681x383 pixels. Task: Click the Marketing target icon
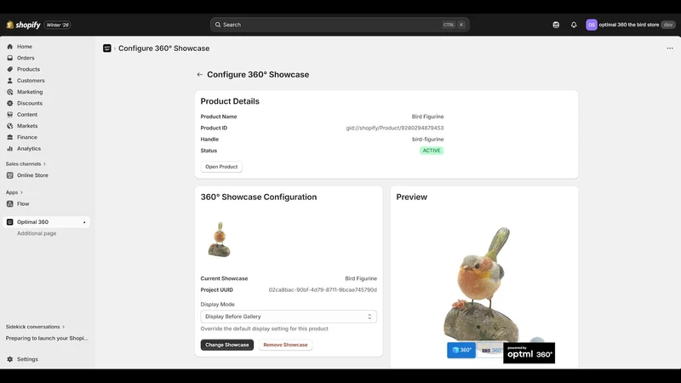(10, 92)
